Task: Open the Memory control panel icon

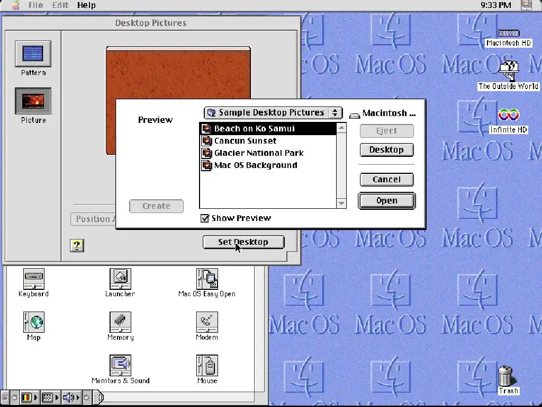Action: tap(120, 322)
